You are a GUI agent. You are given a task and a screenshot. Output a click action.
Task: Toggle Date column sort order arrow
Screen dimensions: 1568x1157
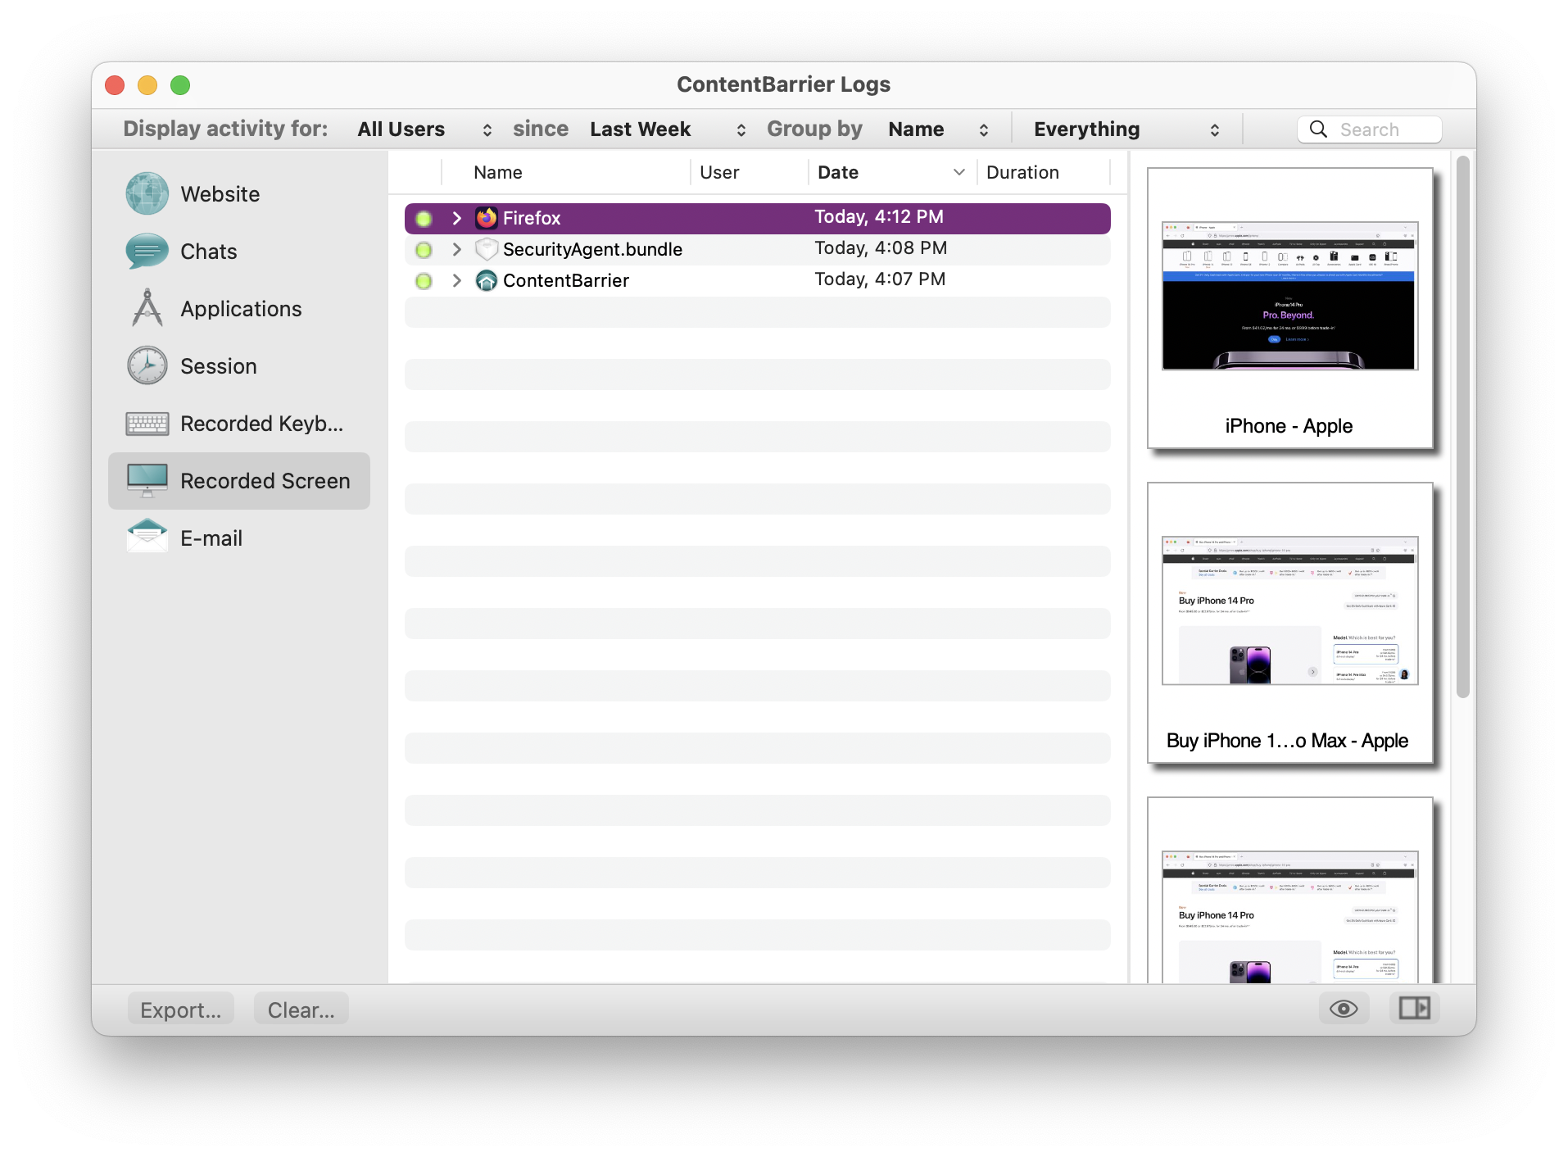click(x=959, y=173)
